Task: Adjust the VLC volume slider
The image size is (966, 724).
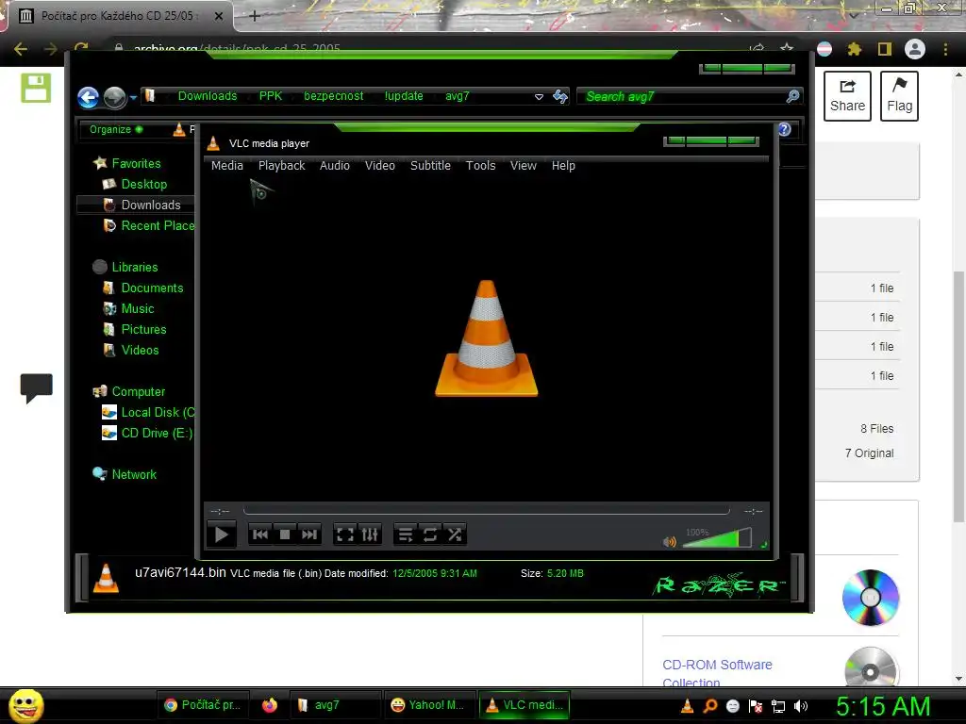Action: click(717, 538)
